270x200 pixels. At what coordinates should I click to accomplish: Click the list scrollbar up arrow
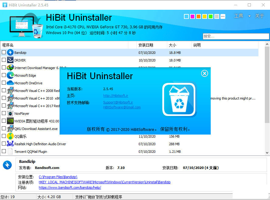click(x=267, y=44)
